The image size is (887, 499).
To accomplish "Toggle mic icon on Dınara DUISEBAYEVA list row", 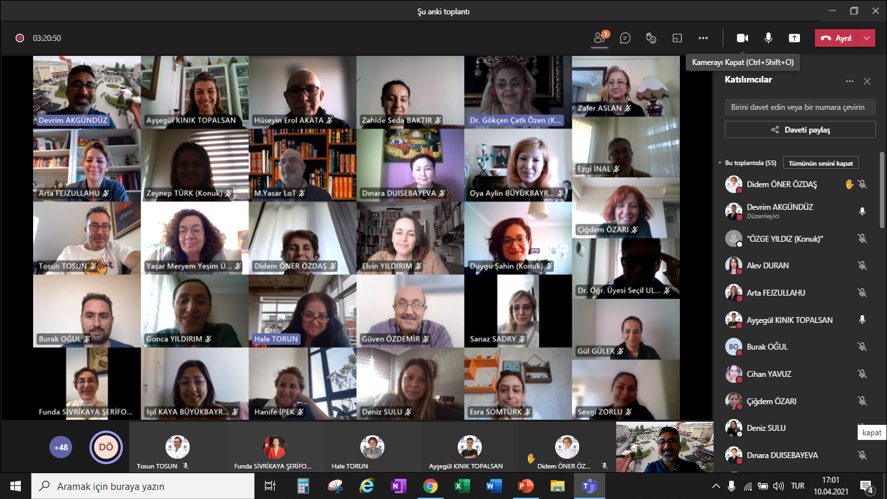I will 862,455.
